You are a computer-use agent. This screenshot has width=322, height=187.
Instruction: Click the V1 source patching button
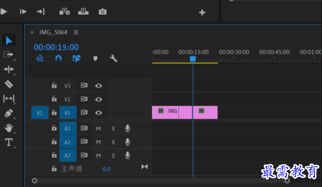40,113
